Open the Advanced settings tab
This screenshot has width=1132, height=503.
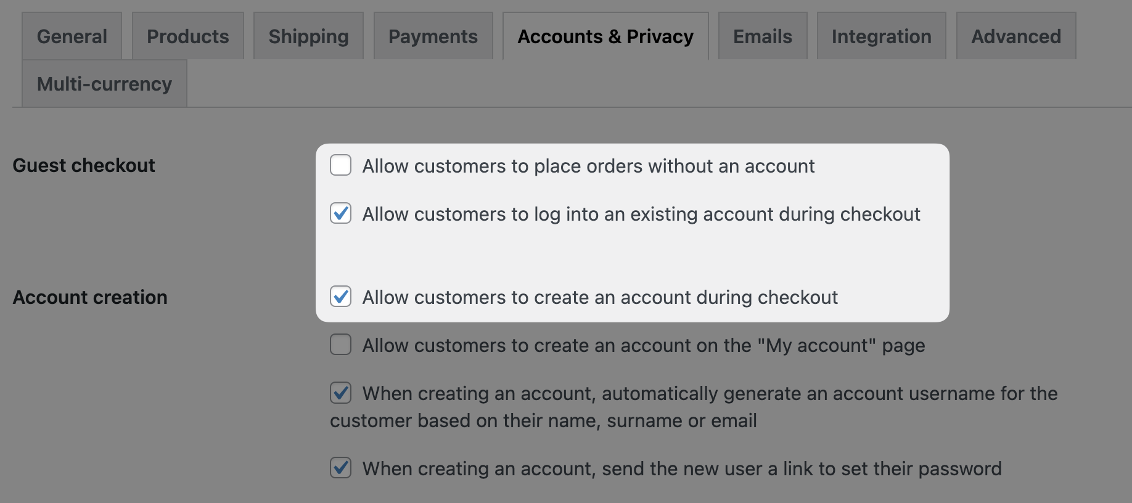click(1015, 36)
